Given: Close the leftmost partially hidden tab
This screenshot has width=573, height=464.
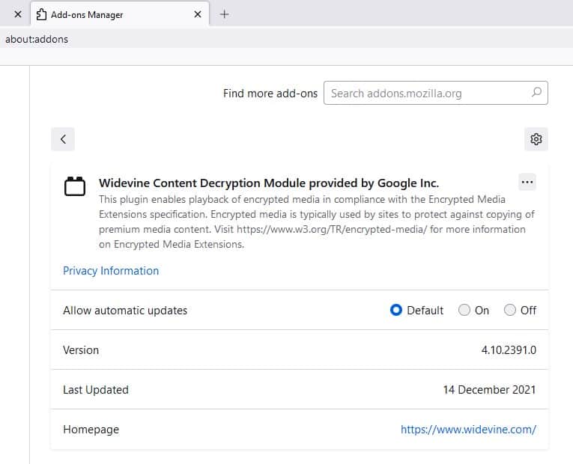Looking at the screenshot, I should coord(18,14).
